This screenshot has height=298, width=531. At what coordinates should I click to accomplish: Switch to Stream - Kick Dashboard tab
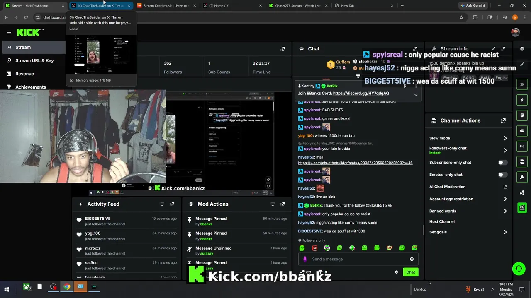coord(35,6)
